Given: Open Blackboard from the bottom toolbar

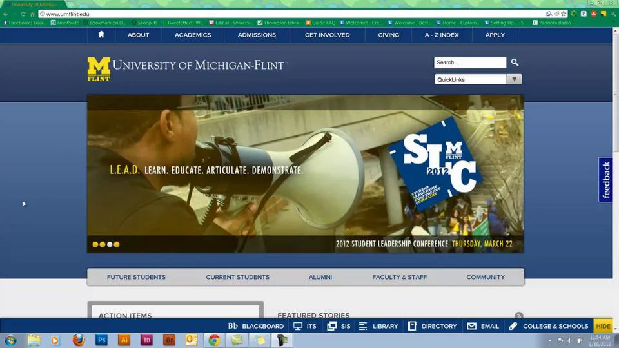Looking at the screenshot, I should (x=256, y=326).
